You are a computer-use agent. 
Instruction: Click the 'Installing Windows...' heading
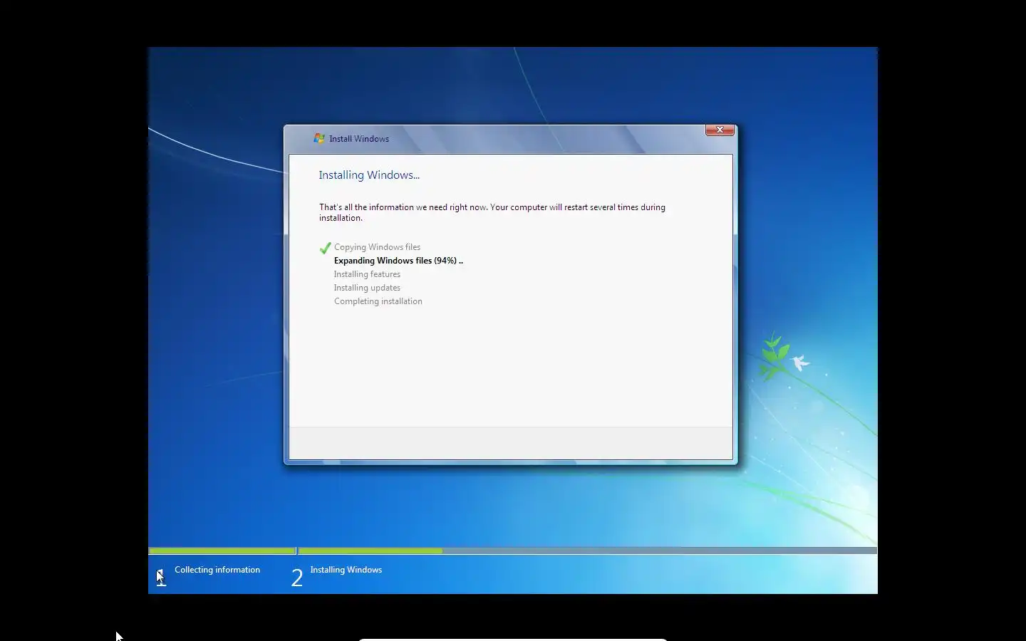pyautogui.click(x=369, y=175)
